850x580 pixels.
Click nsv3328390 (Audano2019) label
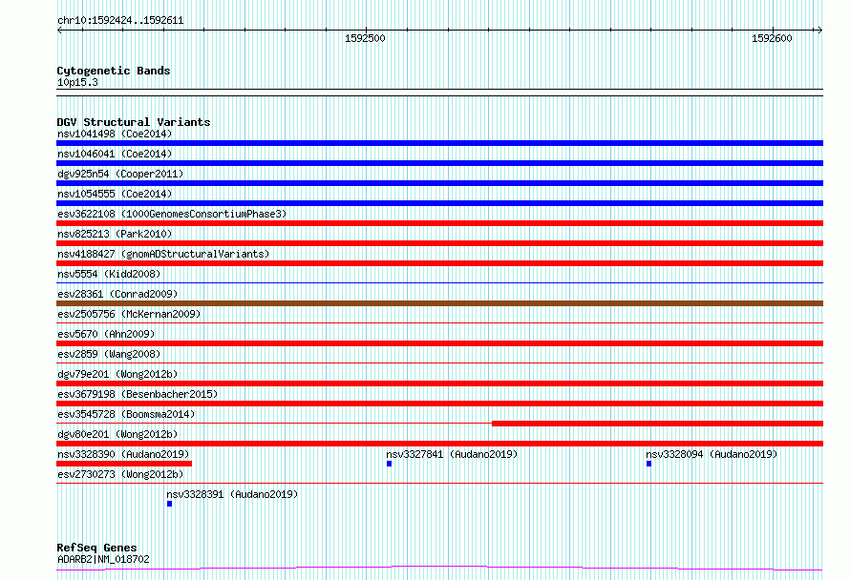123,454
